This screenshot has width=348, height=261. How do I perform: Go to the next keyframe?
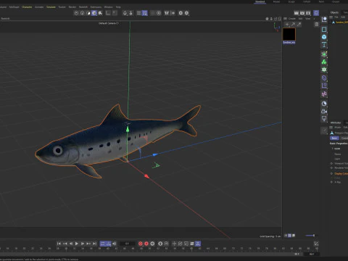[x=88, y=244]
